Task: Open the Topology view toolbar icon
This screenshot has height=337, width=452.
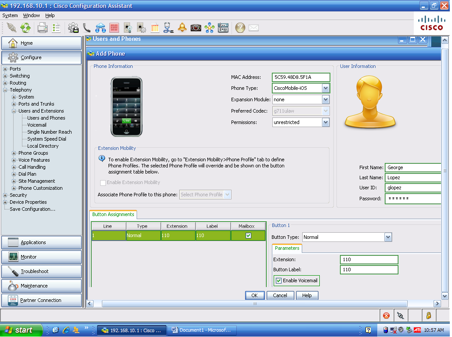Action: pos(210,28)
